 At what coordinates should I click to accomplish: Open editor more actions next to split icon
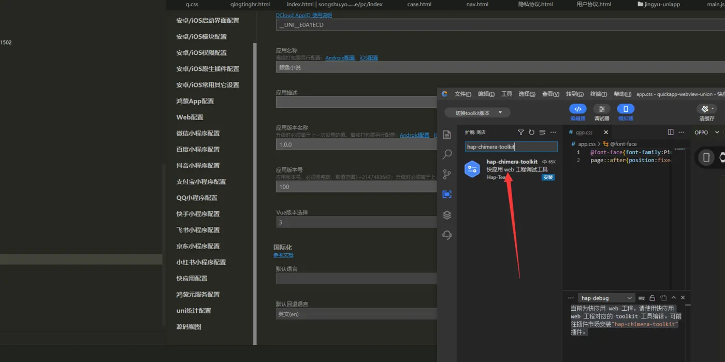pyautogui.click(x=682, y=133)
